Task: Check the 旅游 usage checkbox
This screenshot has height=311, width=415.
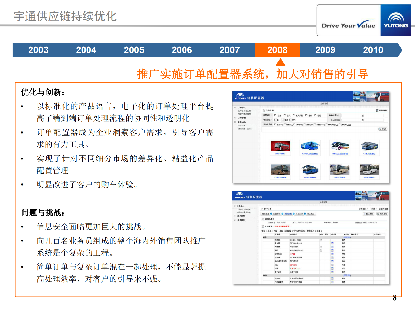Action: [275, 115]
